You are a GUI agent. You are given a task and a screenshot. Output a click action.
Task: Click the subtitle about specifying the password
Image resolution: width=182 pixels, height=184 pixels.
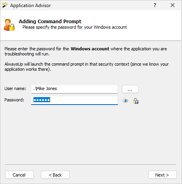point(75,27)
